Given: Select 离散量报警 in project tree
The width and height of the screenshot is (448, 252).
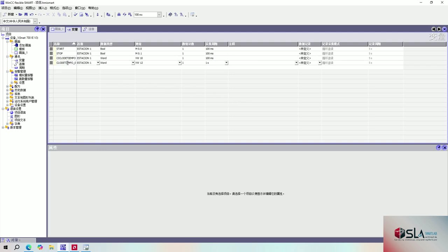Looking at the screenshot, I should (x=26, y=79).
